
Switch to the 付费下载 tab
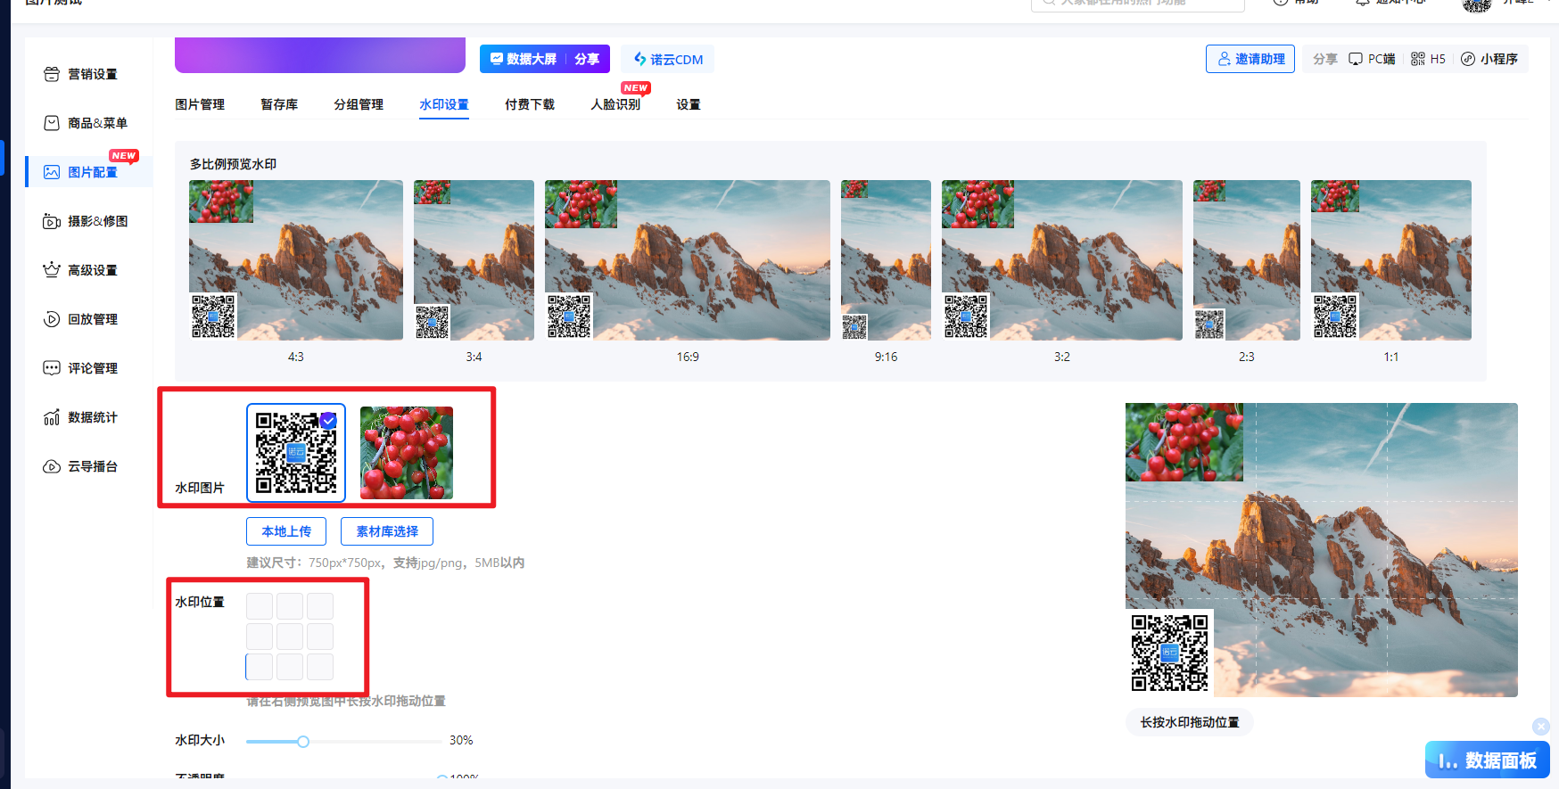pos(530,104)
